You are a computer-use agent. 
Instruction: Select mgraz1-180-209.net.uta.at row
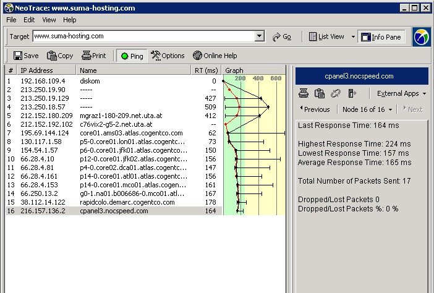[x=114, y=116]
